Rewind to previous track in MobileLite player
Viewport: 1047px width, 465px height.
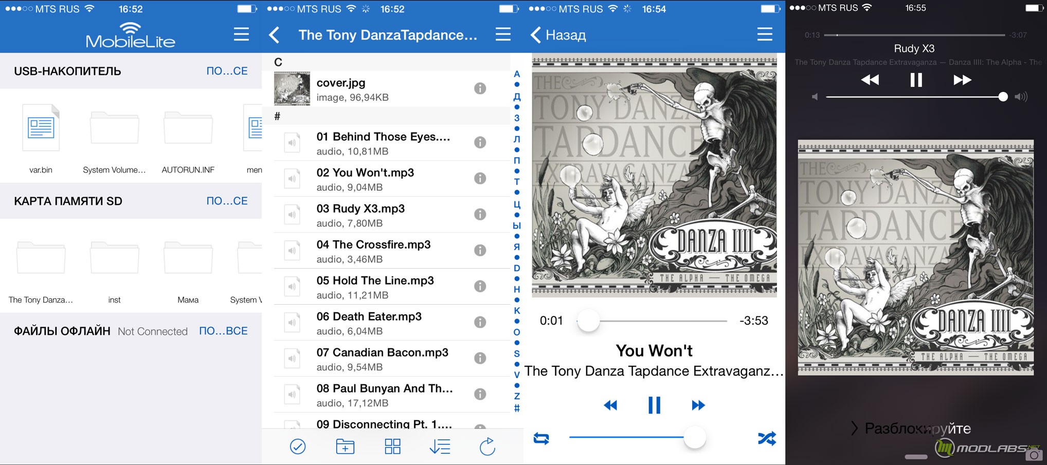pyautogui.click(x=610, y=405)
